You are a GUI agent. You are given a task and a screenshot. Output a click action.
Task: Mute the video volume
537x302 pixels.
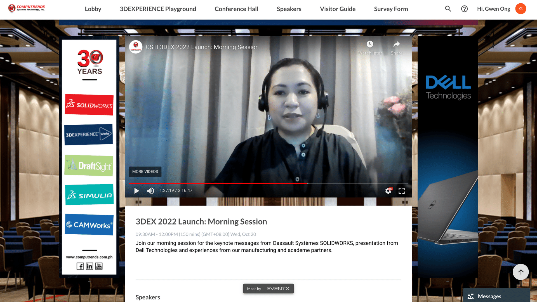coord(150,191)
